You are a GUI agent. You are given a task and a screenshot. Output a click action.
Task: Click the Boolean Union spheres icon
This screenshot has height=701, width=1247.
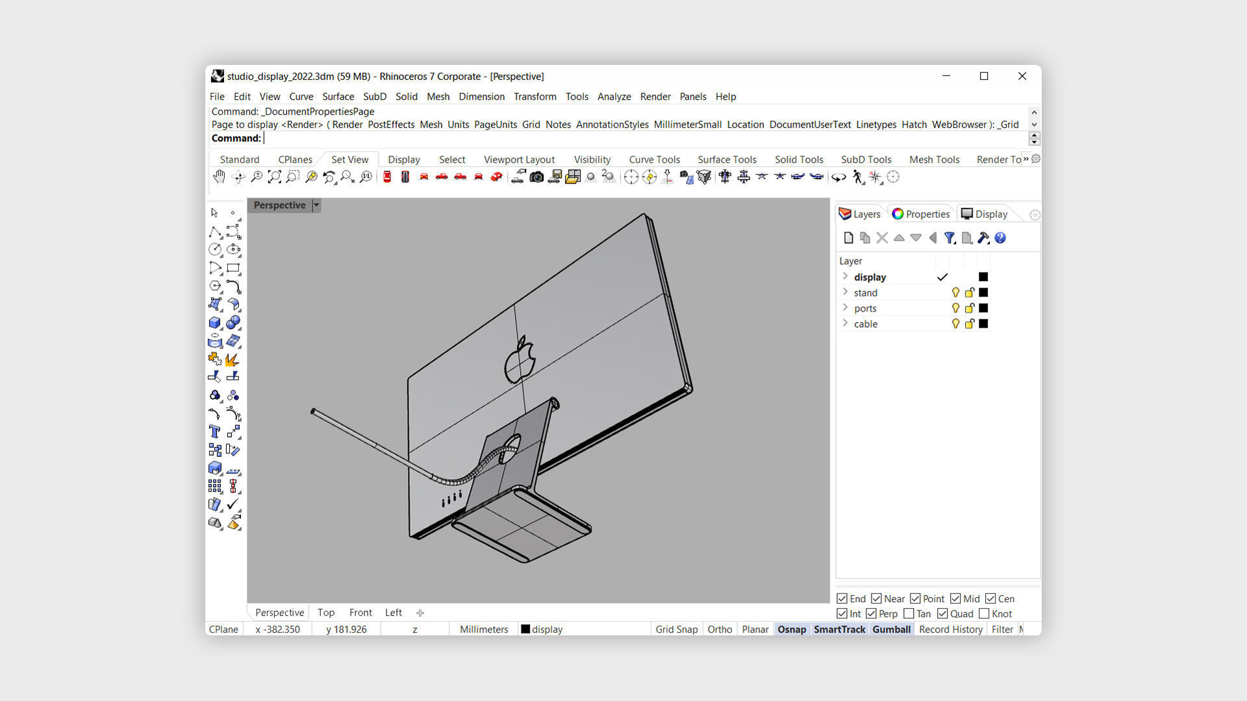pyautogui.click(x=233, y=322)
